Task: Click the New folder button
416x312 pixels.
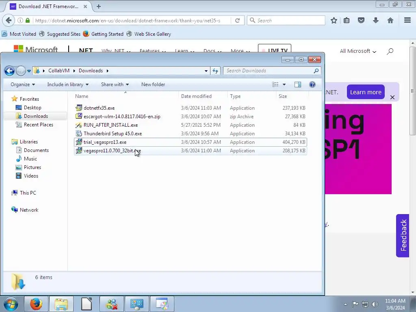Action: [153, 84]
